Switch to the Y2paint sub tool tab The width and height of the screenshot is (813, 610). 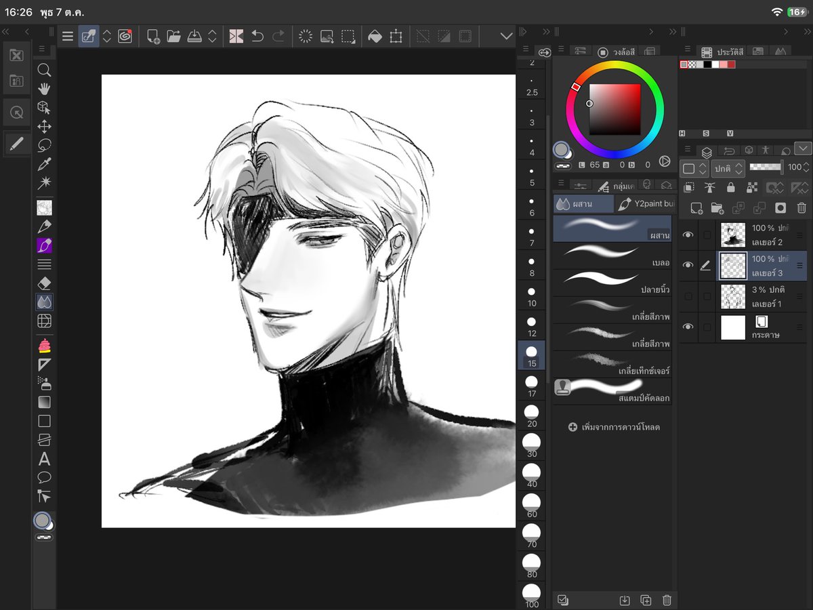645,203
